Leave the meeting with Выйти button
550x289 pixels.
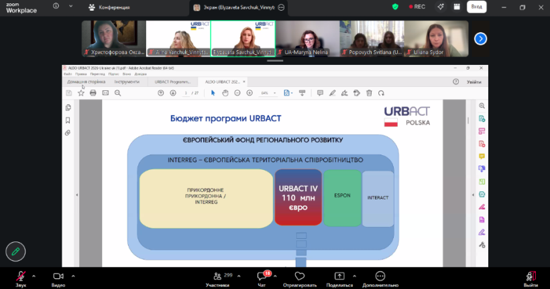tap(531, 278)
